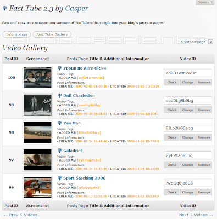Click the orange tag [aoRD1wmvwUc]
This screenshot has height=219, width=217.
[91, 78]
